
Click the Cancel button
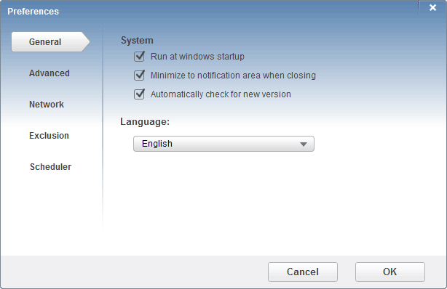[303, 272]
